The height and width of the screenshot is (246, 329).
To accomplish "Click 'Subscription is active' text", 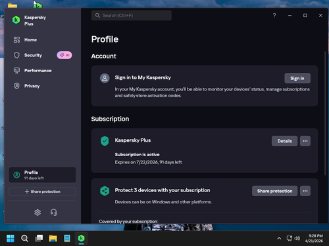I will tap(138, 154).
